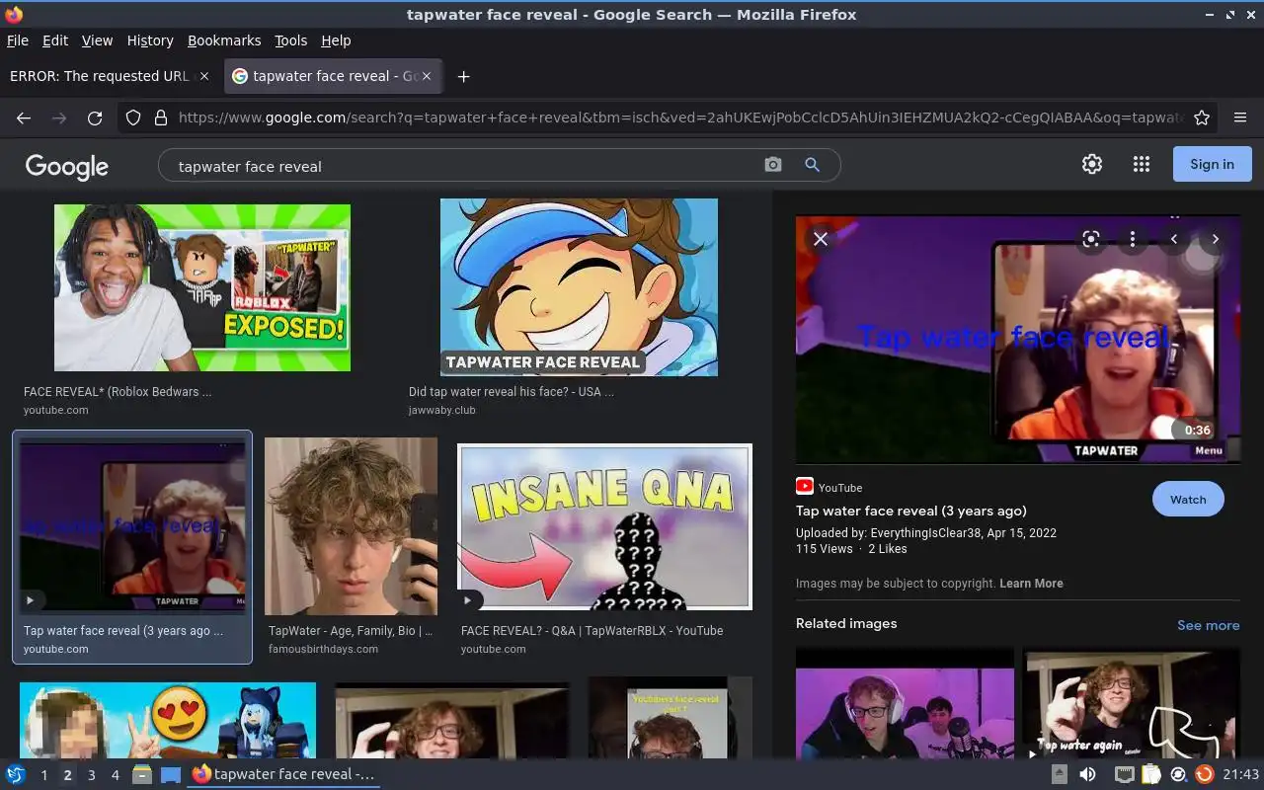The image size is (1264, 790).
Task: Close the image preview panel
Action: [x=821, y=239]
